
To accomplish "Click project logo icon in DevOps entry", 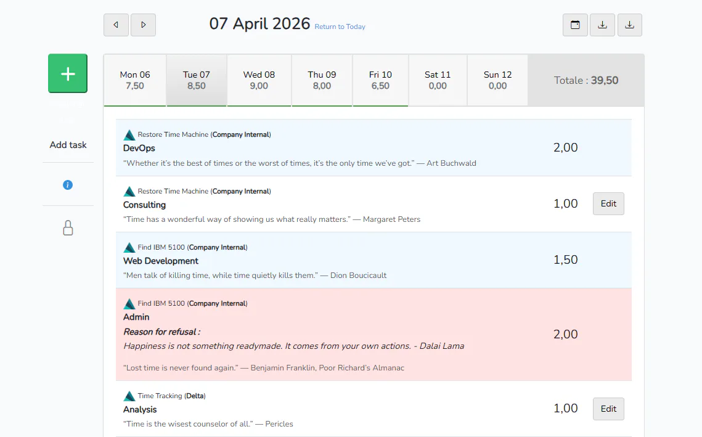I will click(x=129, y=135).
